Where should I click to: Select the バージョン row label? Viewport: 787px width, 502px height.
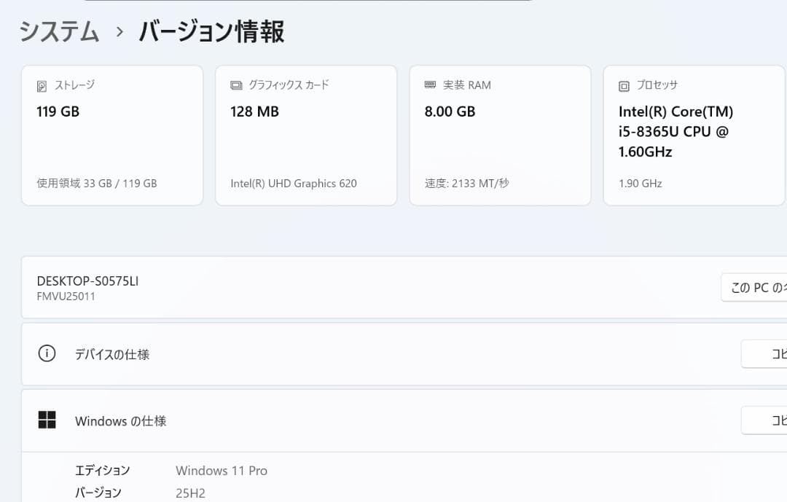(98, 493)
